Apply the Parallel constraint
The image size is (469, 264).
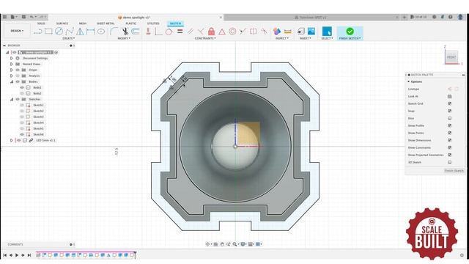tap(191, 31)
